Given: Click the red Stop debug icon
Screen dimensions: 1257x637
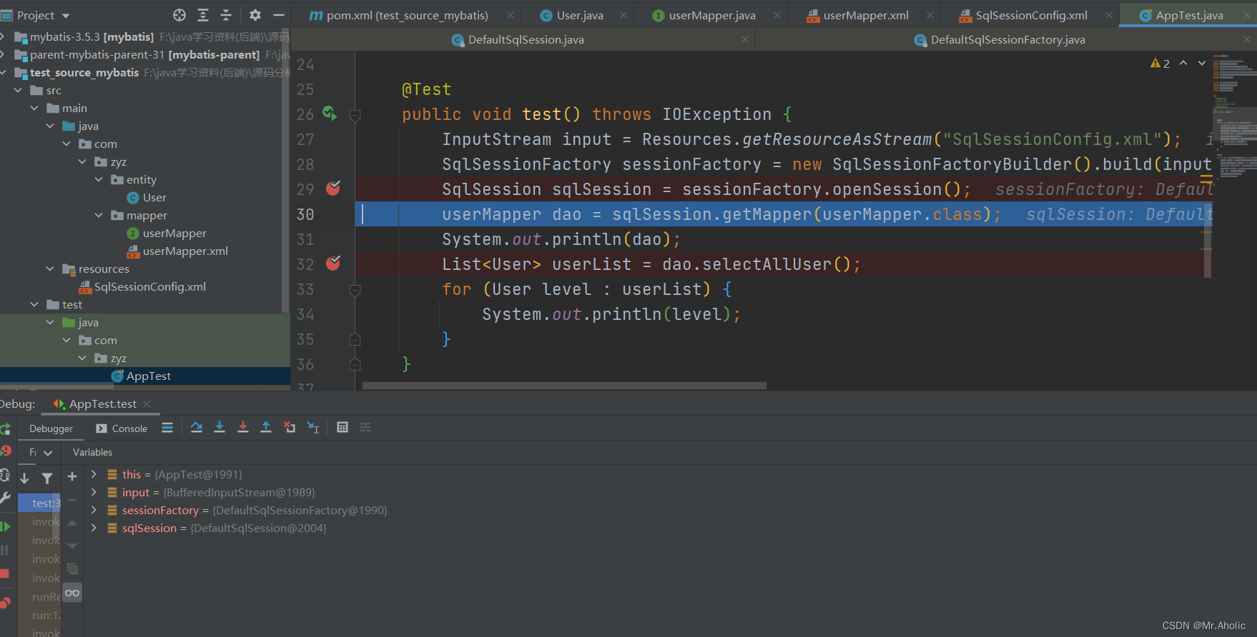Looking at the screenshot, I should click(x=4, y=573).
